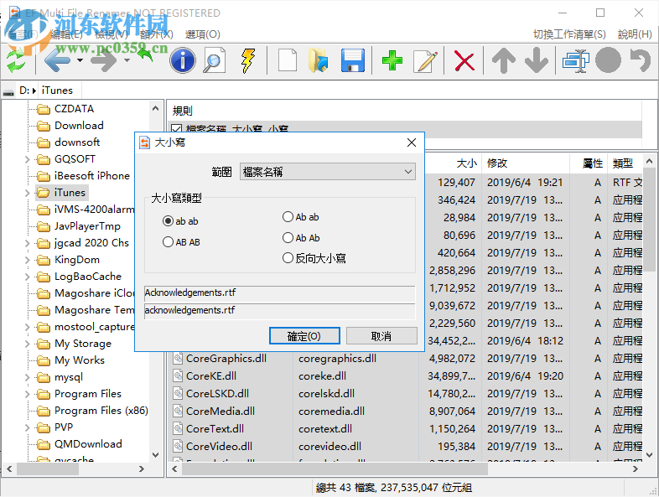Click the acknowledgements.rtf preview name field
This screenshot has height=497, width=659.
pyautogui.click(x=279, y=310)
